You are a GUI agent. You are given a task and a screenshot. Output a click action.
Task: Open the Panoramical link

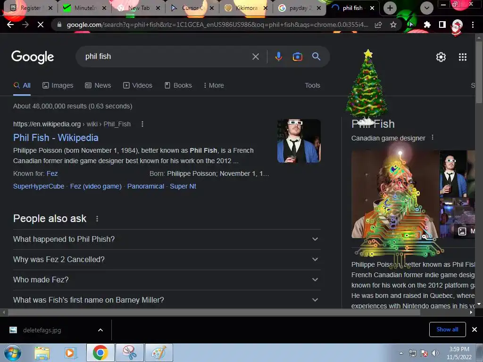pos(146,186)
